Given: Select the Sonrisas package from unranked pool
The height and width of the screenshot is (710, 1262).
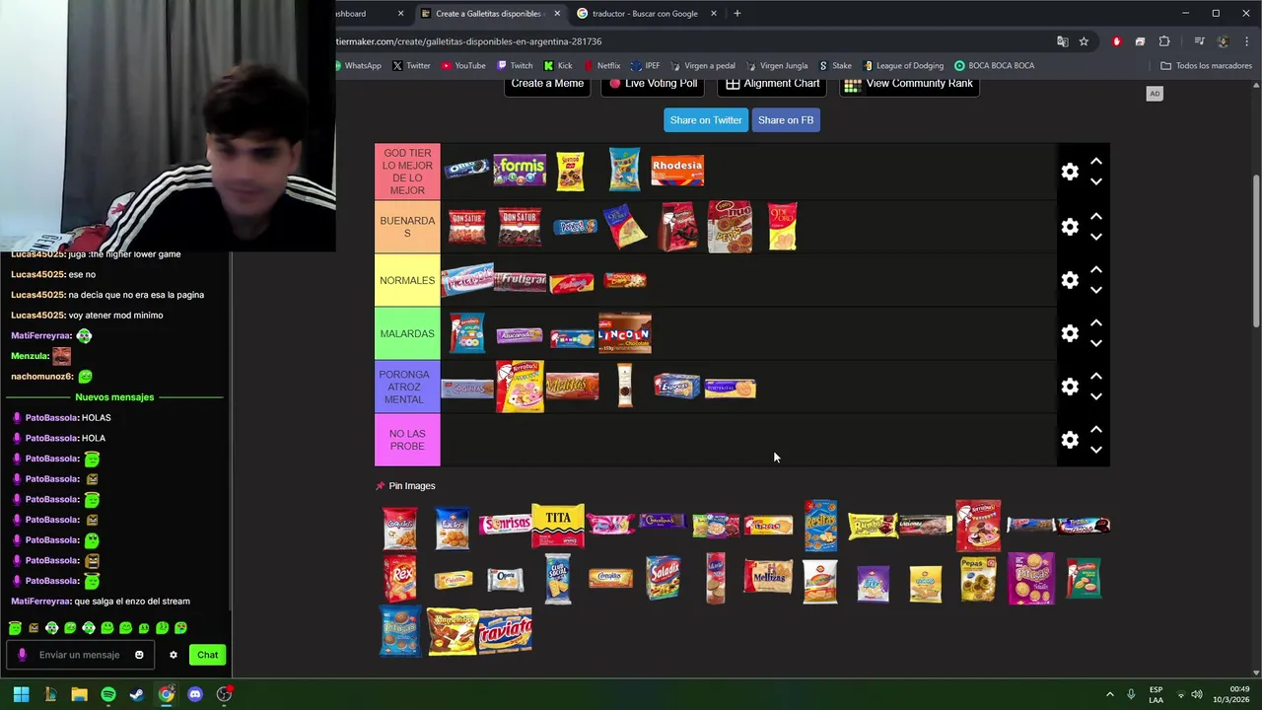Looking at the screenshot, I should (505, 525).
